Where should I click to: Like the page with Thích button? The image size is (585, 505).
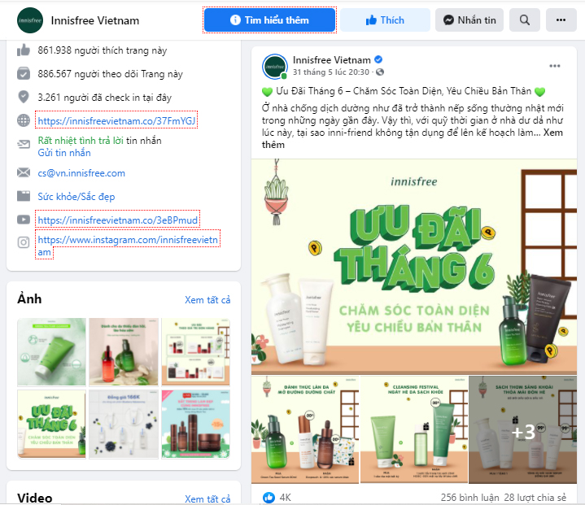click(x=385, y=20)
